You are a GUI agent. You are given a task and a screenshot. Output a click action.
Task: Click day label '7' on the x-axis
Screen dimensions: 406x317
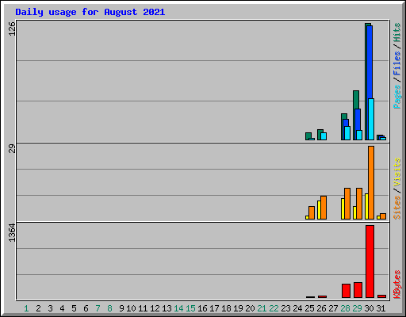[x=98, y=308]
